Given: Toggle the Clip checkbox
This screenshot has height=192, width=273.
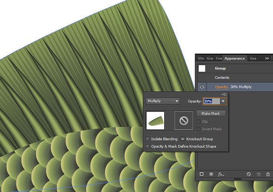Looking at the screenshot, I should pyautogui.click(x=198, y=122).
